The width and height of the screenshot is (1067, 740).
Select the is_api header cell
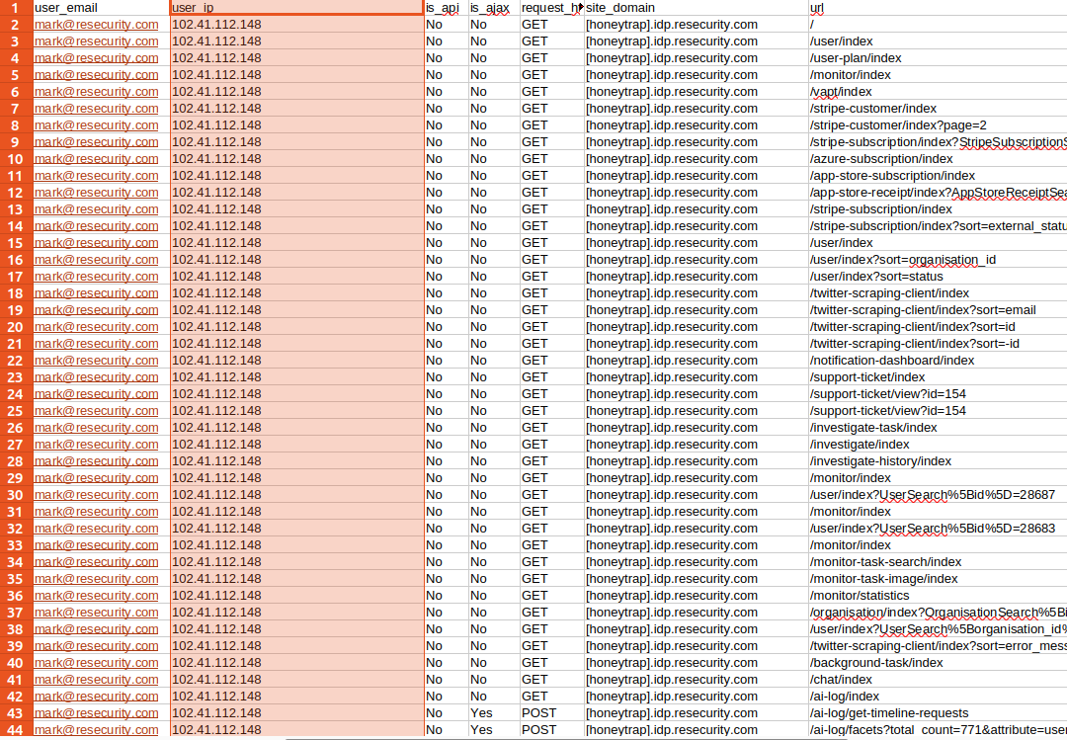(x=445, y=8)
